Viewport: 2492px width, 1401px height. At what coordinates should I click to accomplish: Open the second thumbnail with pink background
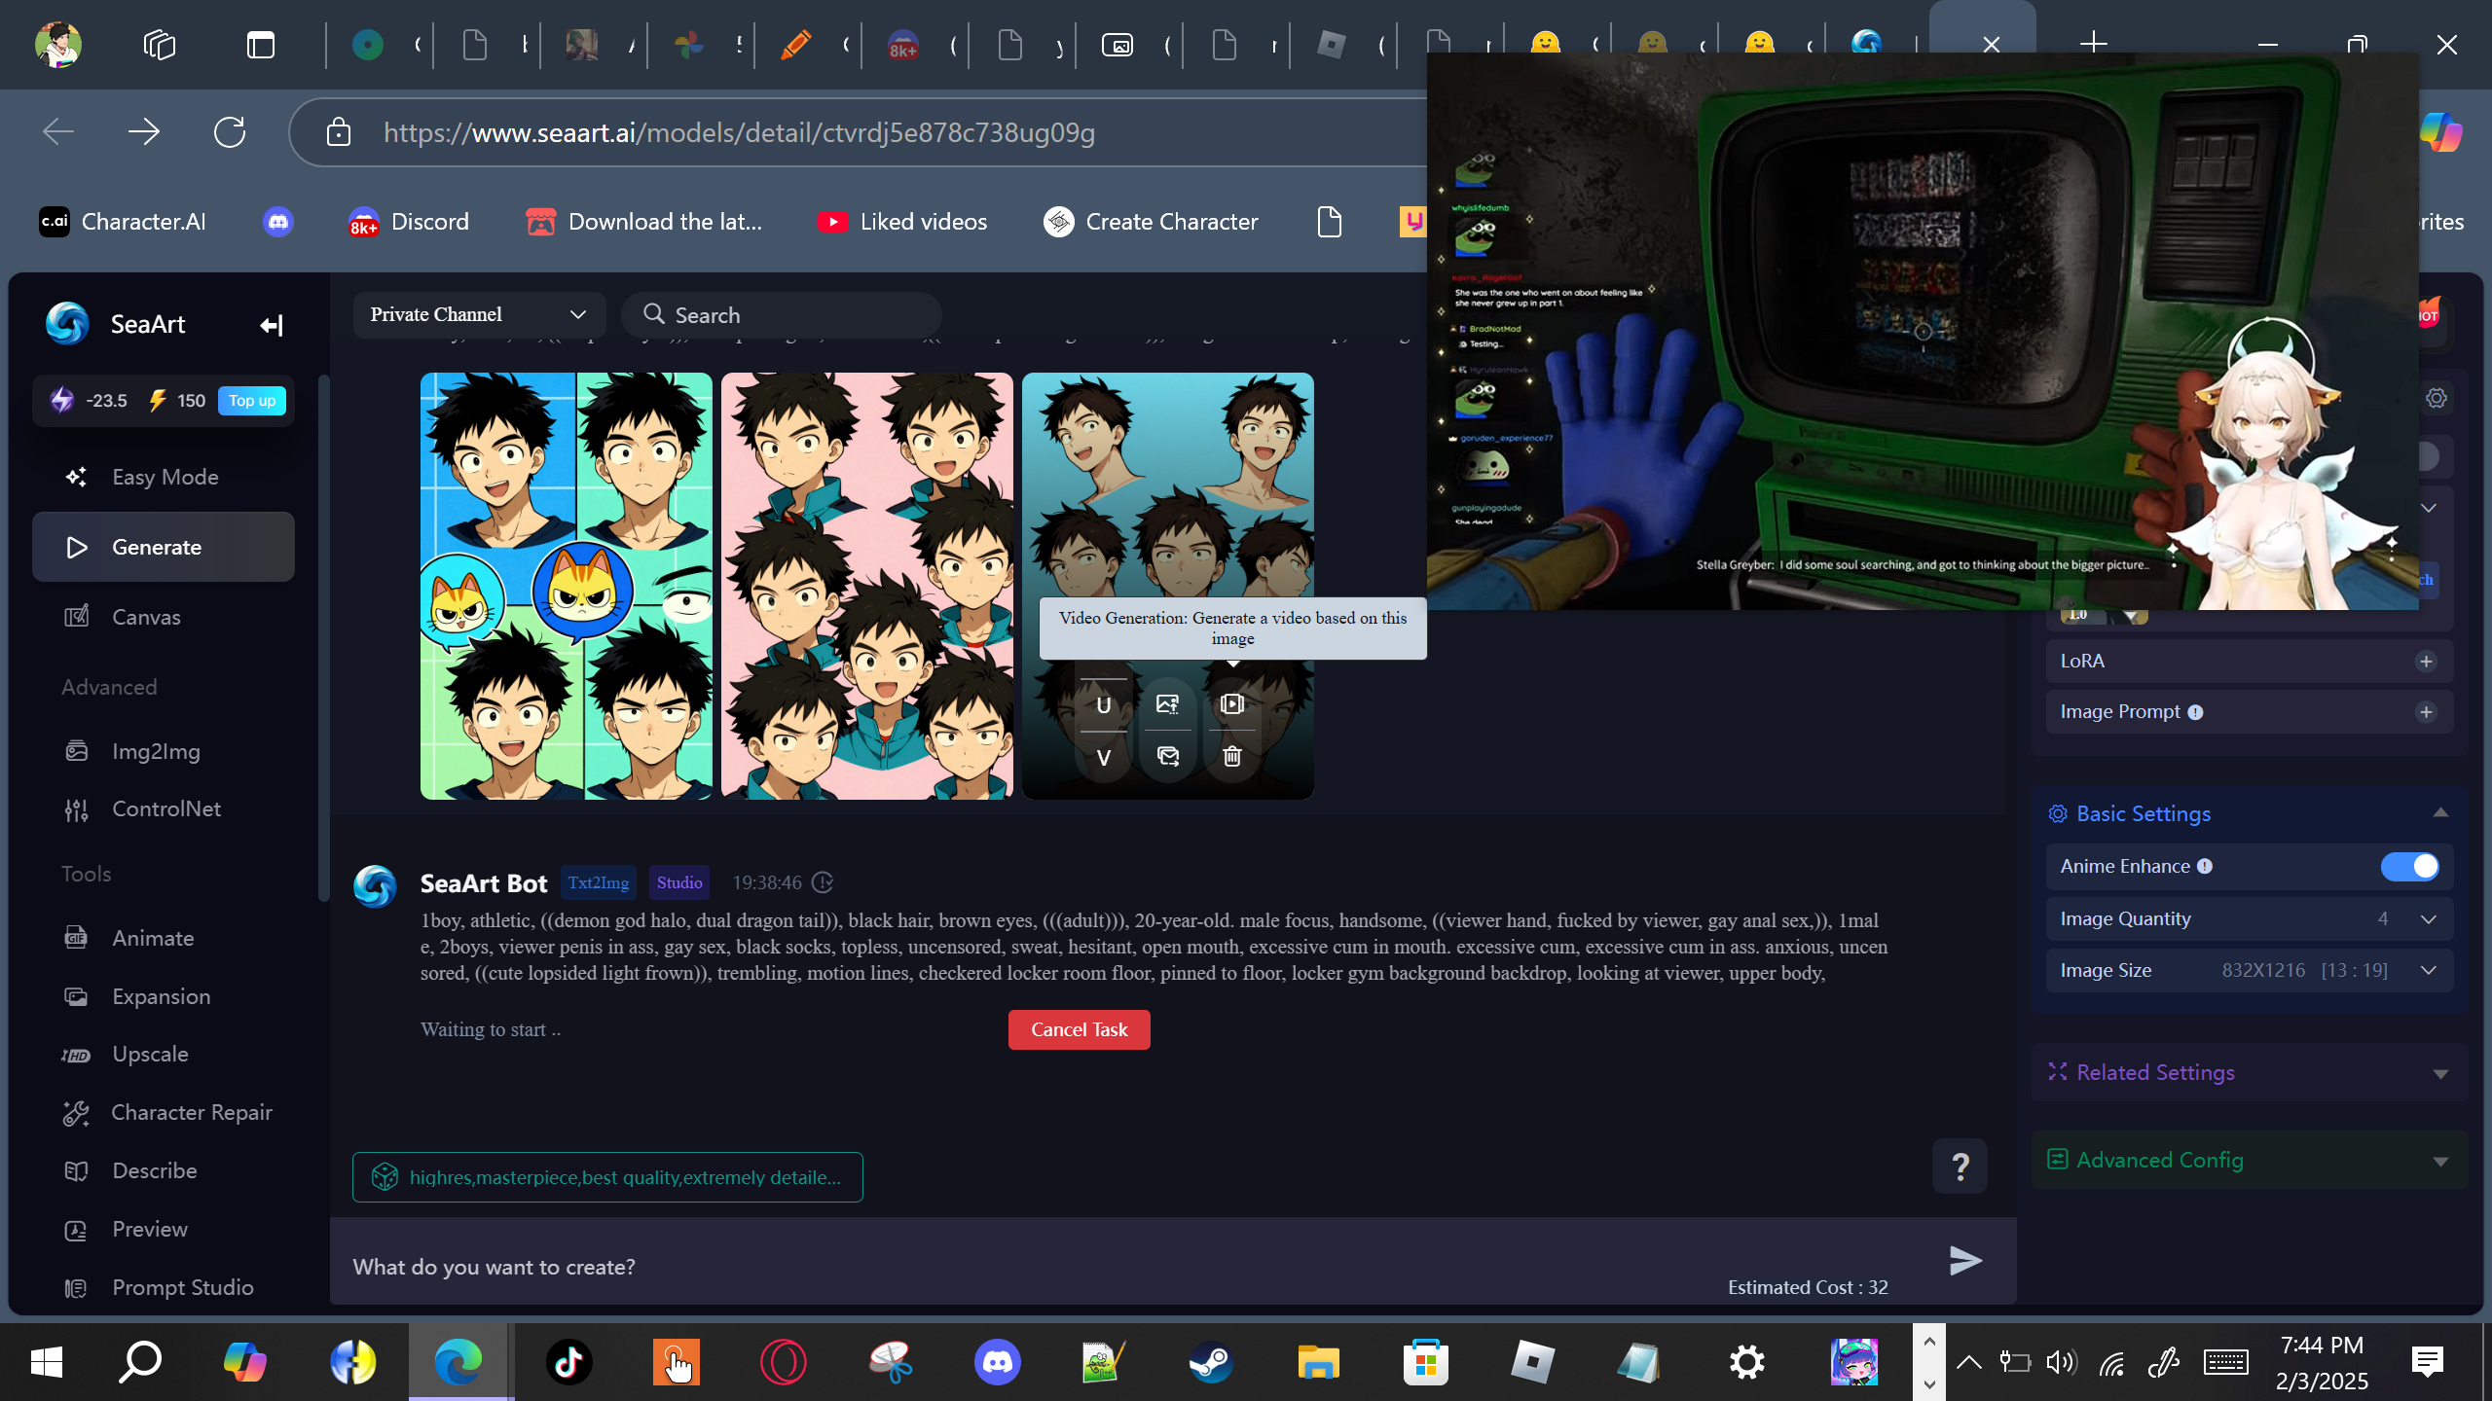point(867,586)
